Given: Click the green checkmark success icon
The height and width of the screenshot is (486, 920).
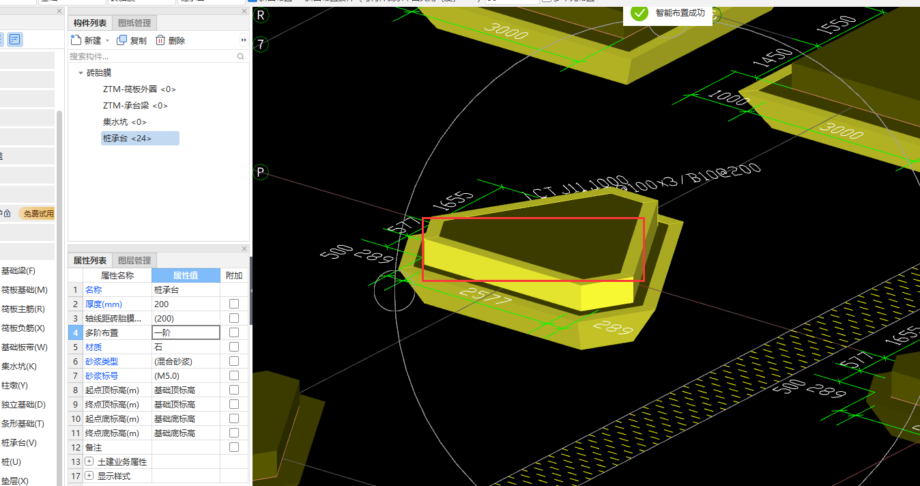Looking at the screenshot, I should (639, 12).
